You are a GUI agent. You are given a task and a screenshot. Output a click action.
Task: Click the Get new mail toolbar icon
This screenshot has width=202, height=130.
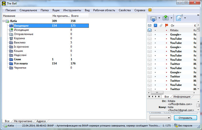pyautogui.click(x=153, y=19)
